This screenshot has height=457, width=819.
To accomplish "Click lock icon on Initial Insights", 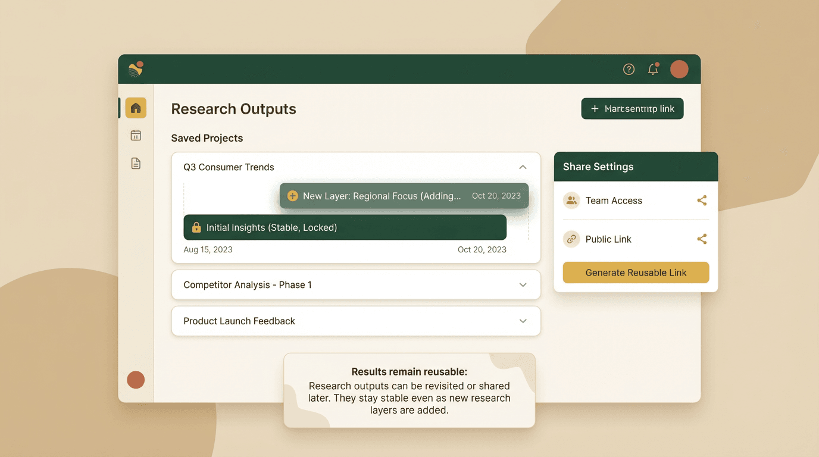I will point(196,227).
